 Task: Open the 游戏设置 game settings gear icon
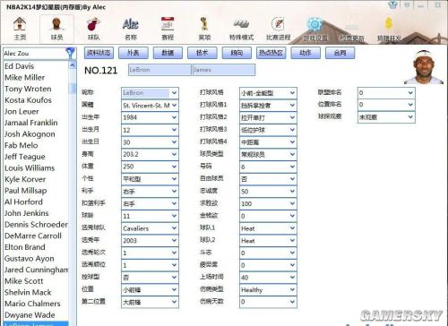click(315, 29)
